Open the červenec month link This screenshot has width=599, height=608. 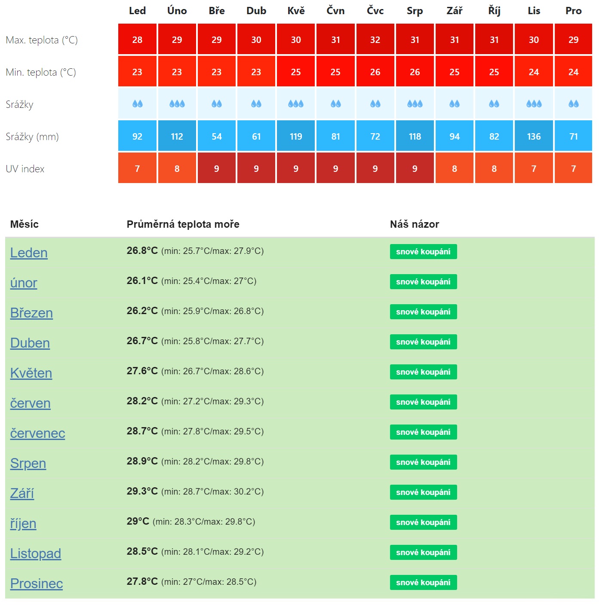click(x=38, y=433)
